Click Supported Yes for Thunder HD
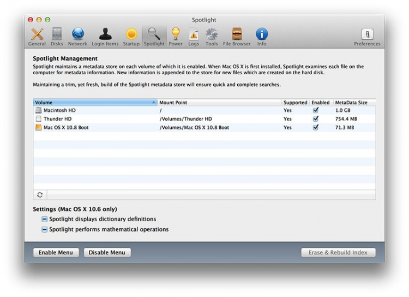This screenshot has width=409, height=297. 287,119
